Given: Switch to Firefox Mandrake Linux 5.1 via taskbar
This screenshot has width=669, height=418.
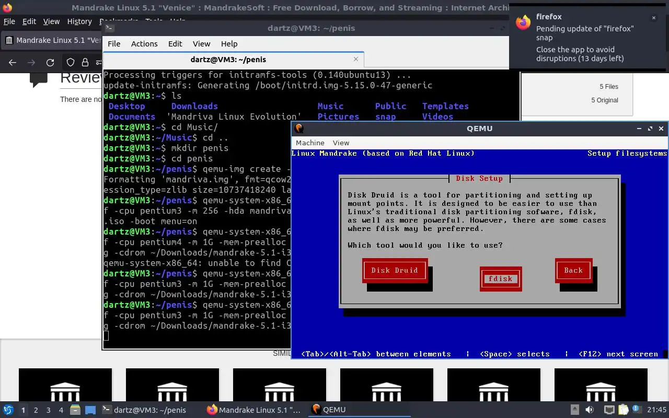Looking at the screenshot, I should coord(254,410).
